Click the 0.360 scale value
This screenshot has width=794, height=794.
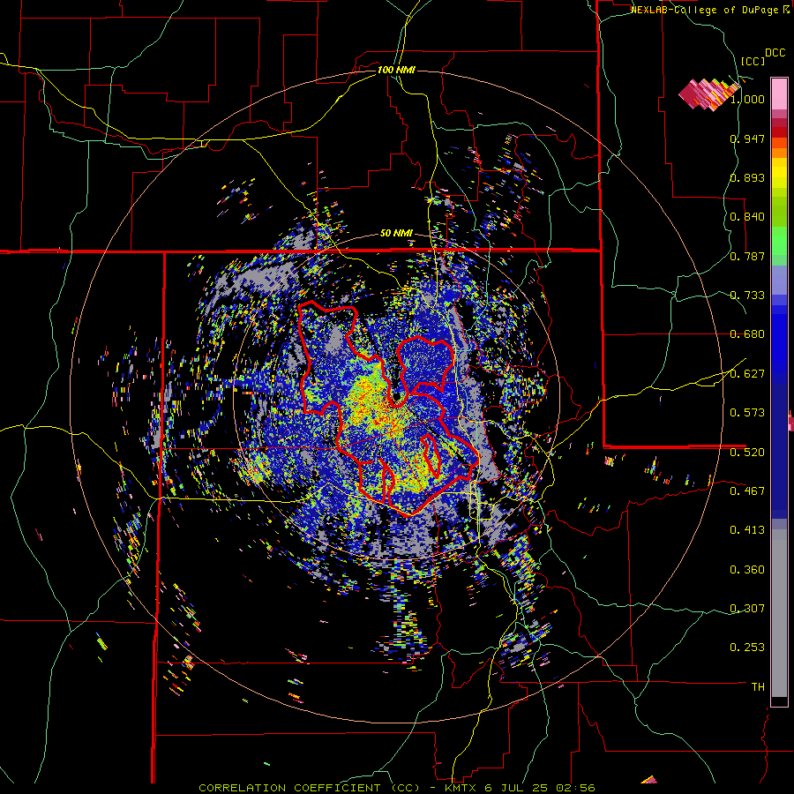coord(747,570)
